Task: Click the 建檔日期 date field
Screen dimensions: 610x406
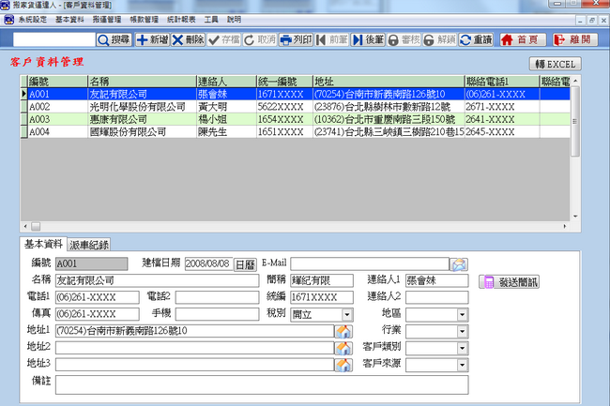Action: point(208,263)
